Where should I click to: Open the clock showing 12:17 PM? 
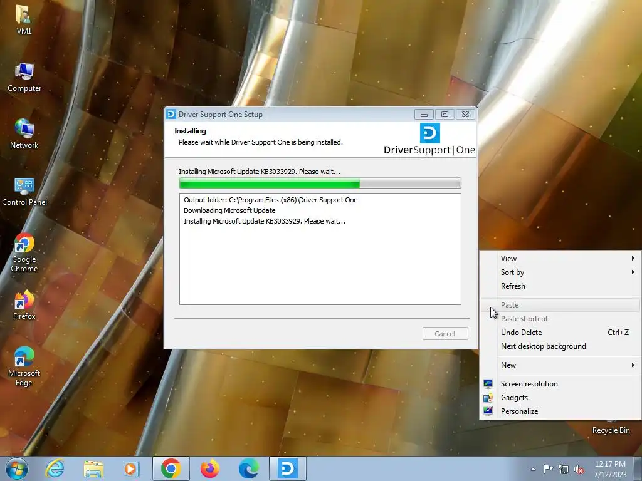[x=610, y=468]
